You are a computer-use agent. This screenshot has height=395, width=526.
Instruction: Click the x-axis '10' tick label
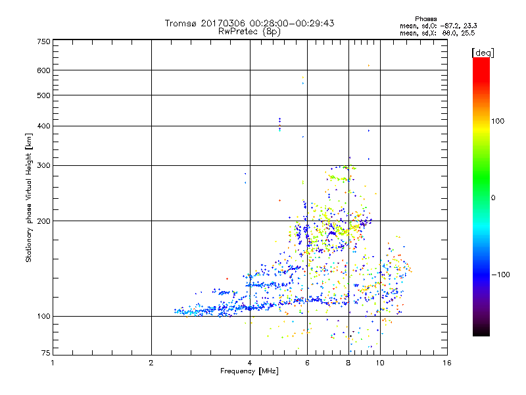coord(380,363)
